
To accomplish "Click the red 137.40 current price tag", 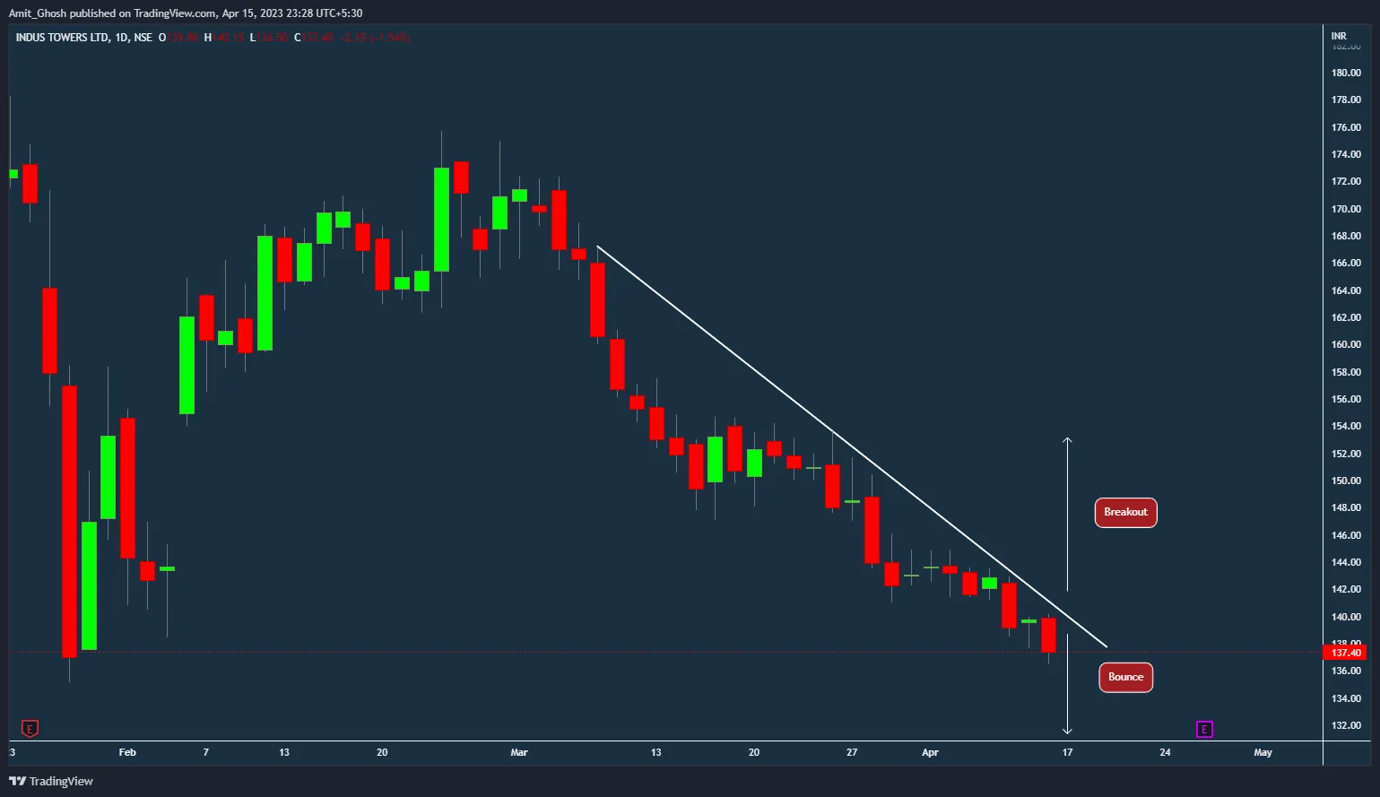I will click(x=1346, y=653).
